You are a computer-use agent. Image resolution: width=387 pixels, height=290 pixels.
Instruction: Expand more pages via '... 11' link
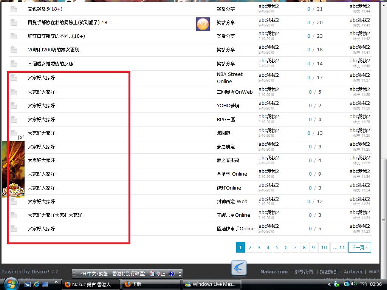(x=339, y=247)
